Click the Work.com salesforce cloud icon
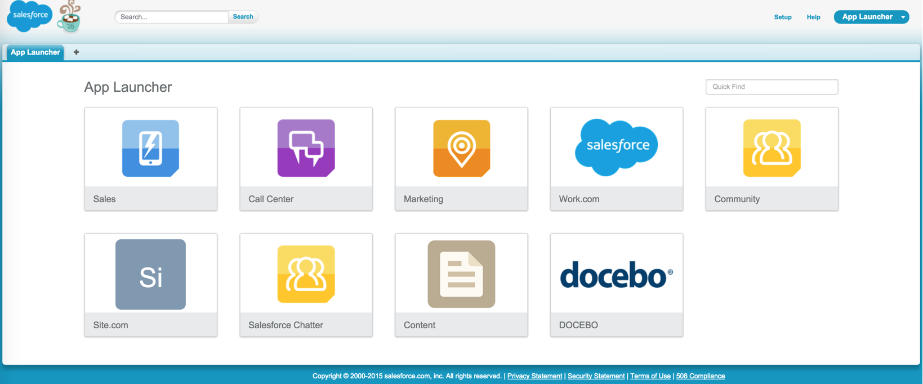Viewport: 923px width, 384px height. [x=616, y=147]
